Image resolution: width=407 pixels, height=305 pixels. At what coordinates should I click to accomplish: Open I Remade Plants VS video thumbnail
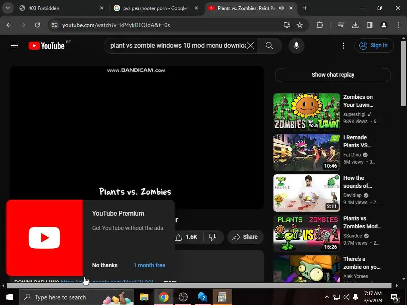(x=306, y=152)
